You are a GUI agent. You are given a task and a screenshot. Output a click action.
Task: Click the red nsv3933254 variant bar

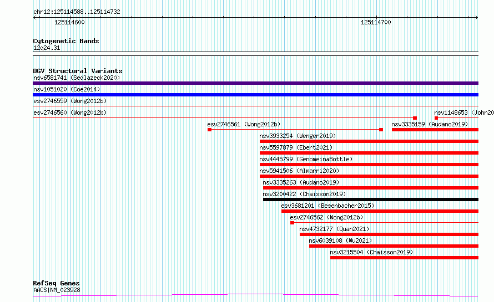[x=369, y=141]
